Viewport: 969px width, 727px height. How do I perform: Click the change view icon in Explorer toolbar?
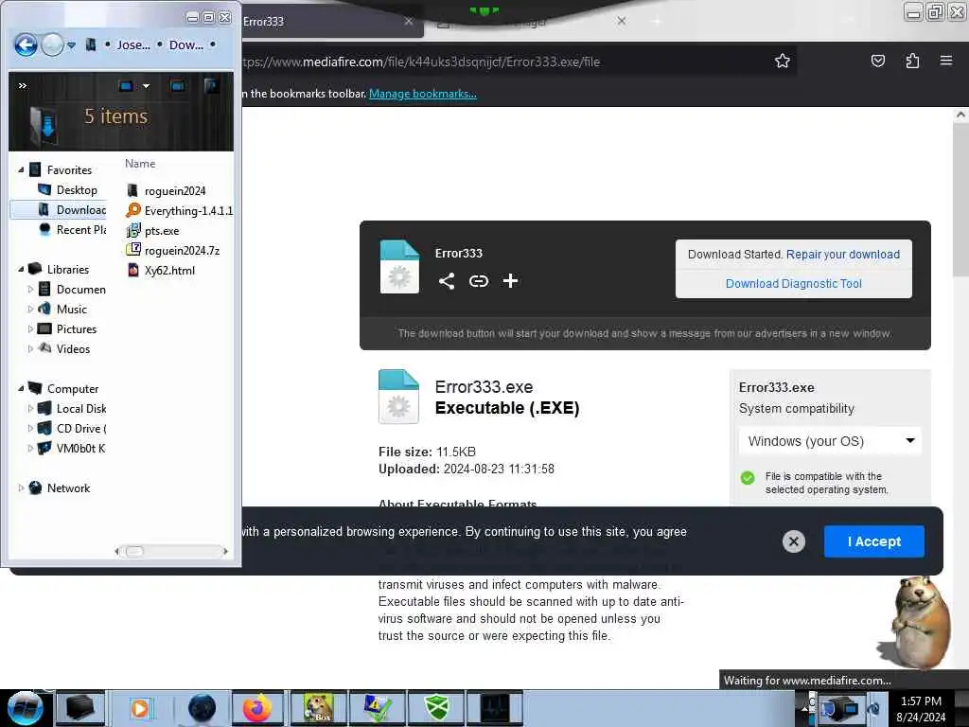[x=126, y=86]
